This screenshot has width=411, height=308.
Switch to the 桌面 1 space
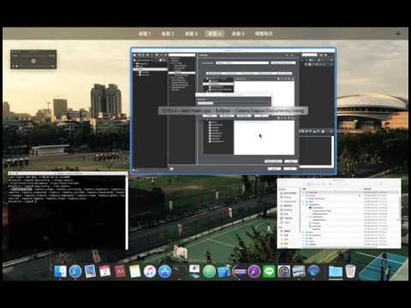click(x=145, y=33)
